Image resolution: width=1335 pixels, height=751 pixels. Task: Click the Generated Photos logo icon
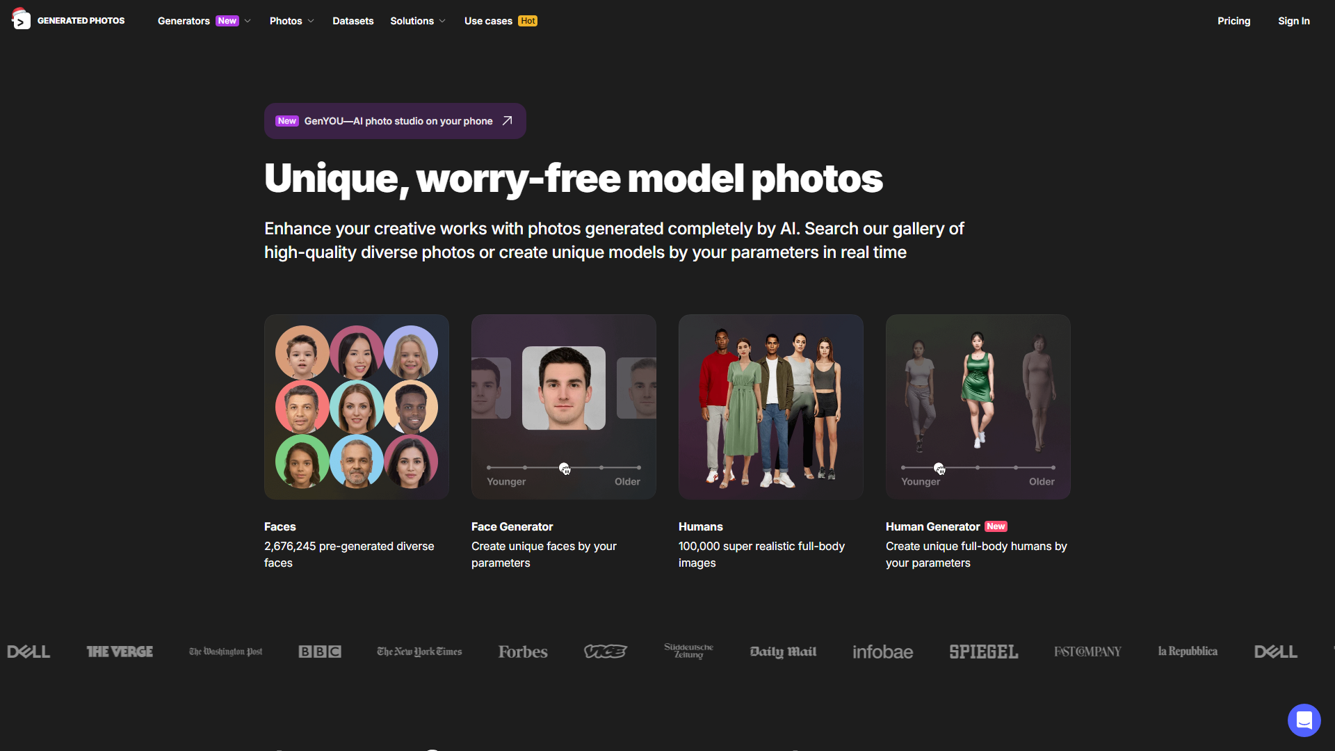click(x=21, y=20)
